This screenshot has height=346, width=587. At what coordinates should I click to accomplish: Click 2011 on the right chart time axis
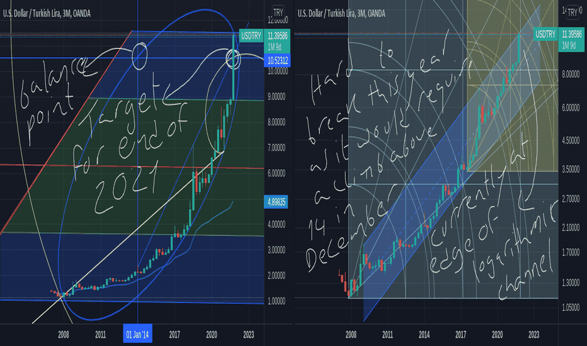[x=387, y=335]
